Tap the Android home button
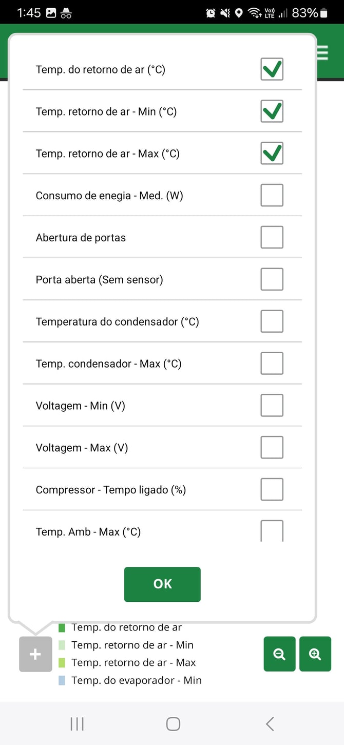Image resolution: width=344 pixels, height=745 pixels. (173, 723)
